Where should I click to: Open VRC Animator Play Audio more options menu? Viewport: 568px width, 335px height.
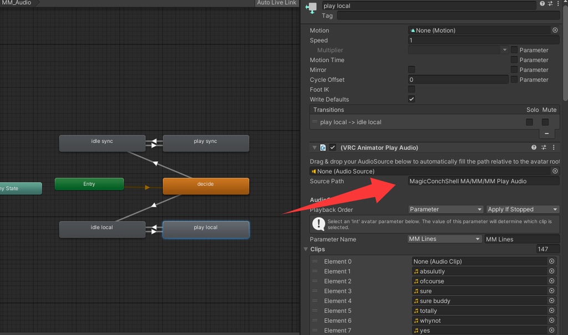(x=554, y=148)
